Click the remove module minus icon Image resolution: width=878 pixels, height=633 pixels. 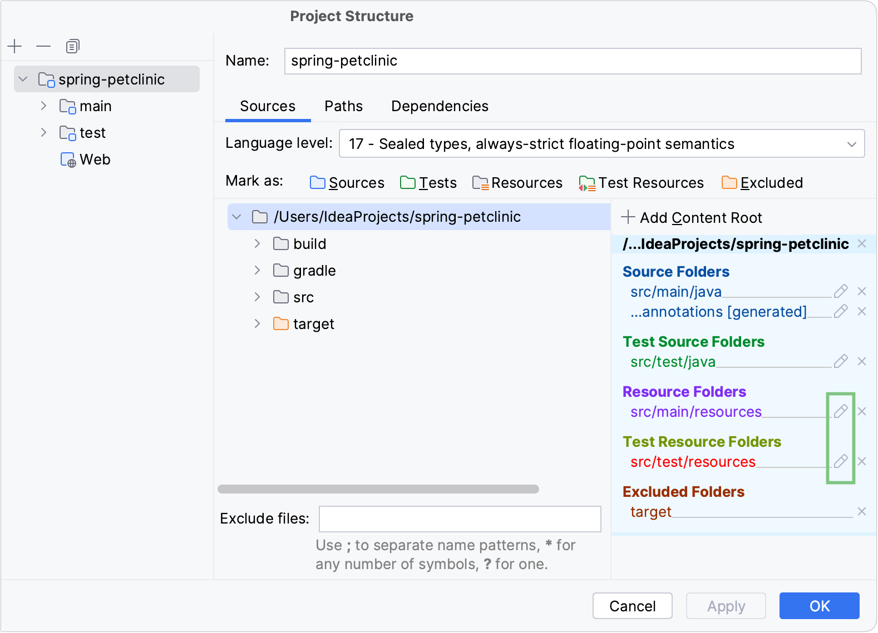pyautogui.click(x=43, y=46)
